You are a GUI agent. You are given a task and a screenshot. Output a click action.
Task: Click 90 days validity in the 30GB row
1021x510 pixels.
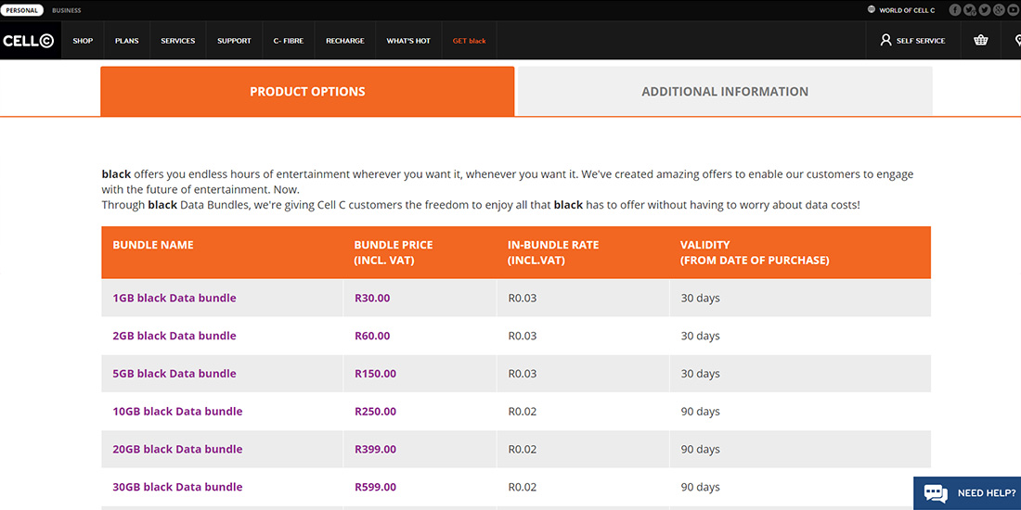coord(700,487)
